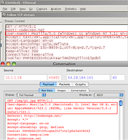This screenshot has width=128, height=140.
Task: Select the Raw Data sub-tab
Action: click(47, 90)
